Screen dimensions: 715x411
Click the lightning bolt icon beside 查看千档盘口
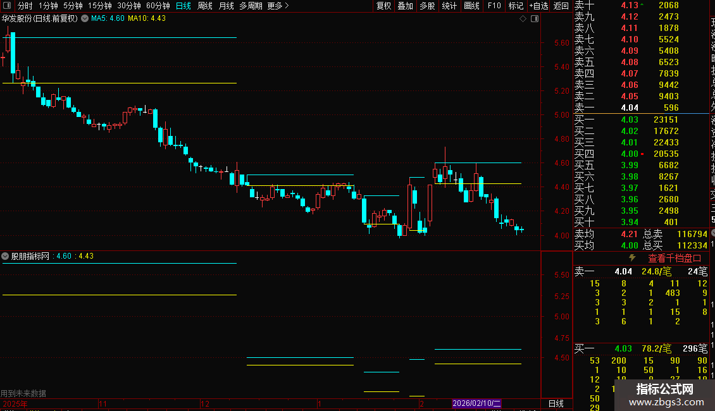tap(632, 258)
